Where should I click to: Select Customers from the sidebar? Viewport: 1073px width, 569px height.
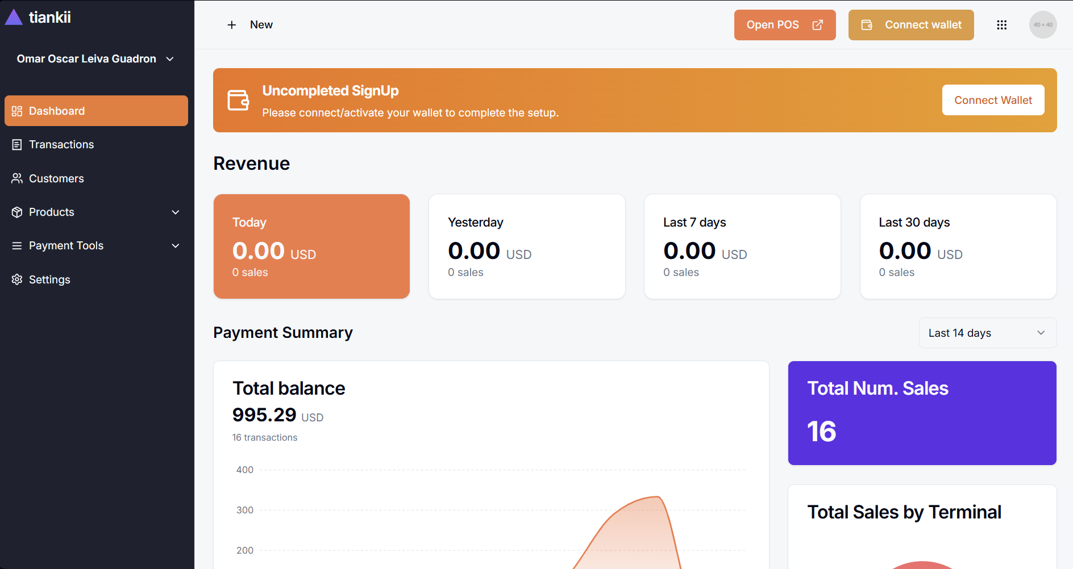(56, 178)
